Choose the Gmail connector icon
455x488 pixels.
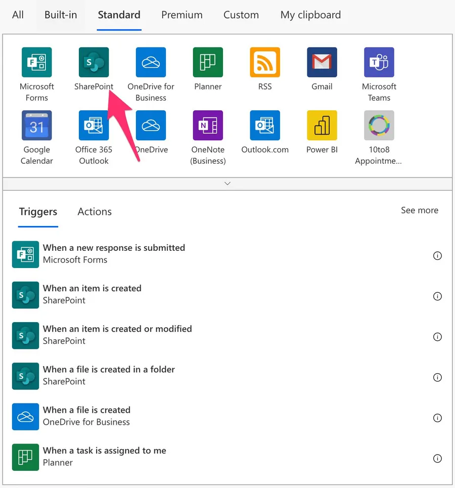click(x=322, y=63)
